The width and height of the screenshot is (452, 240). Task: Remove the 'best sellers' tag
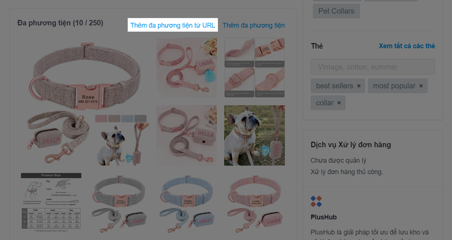[x=359, y=86]
